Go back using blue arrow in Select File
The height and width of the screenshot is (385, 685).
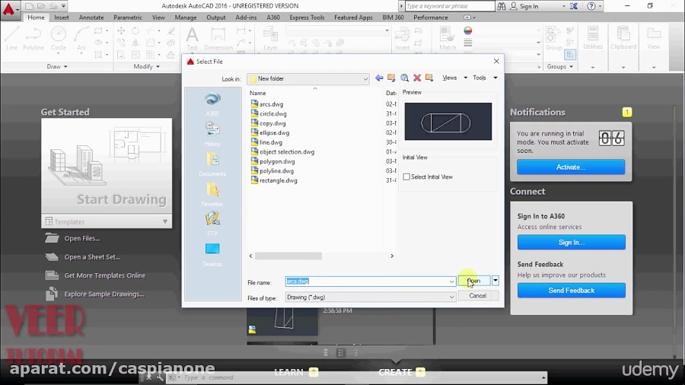tap(379, 78)
